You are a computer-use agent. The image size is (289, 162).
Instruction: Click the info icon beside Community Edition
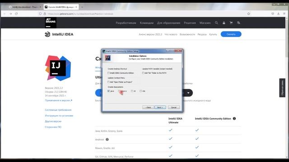pos(234,118)
